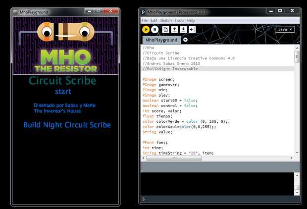Click the colorAzul declaration line
Image resolution: width=307 pixels, height=209 pixels.
[x=179, y=127]
